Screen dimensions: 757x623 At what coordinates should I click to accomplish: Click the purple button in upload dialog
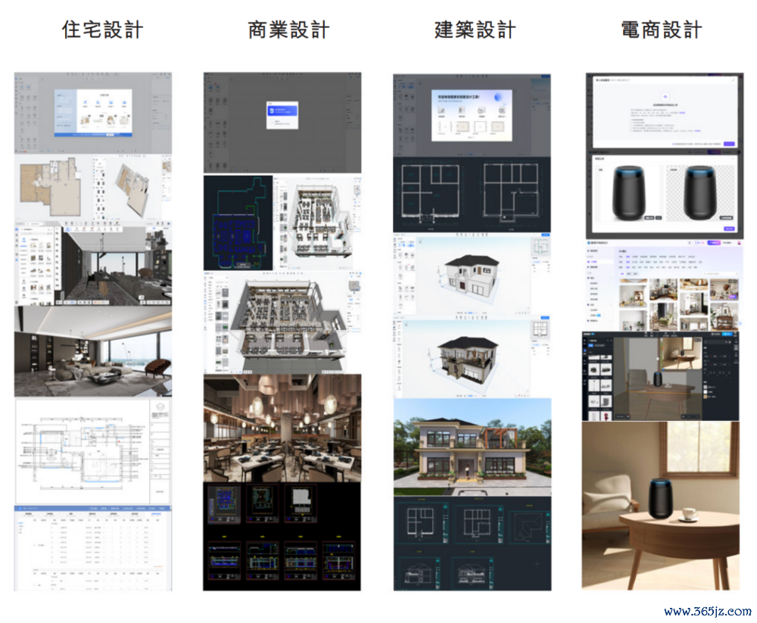(728, 144)
